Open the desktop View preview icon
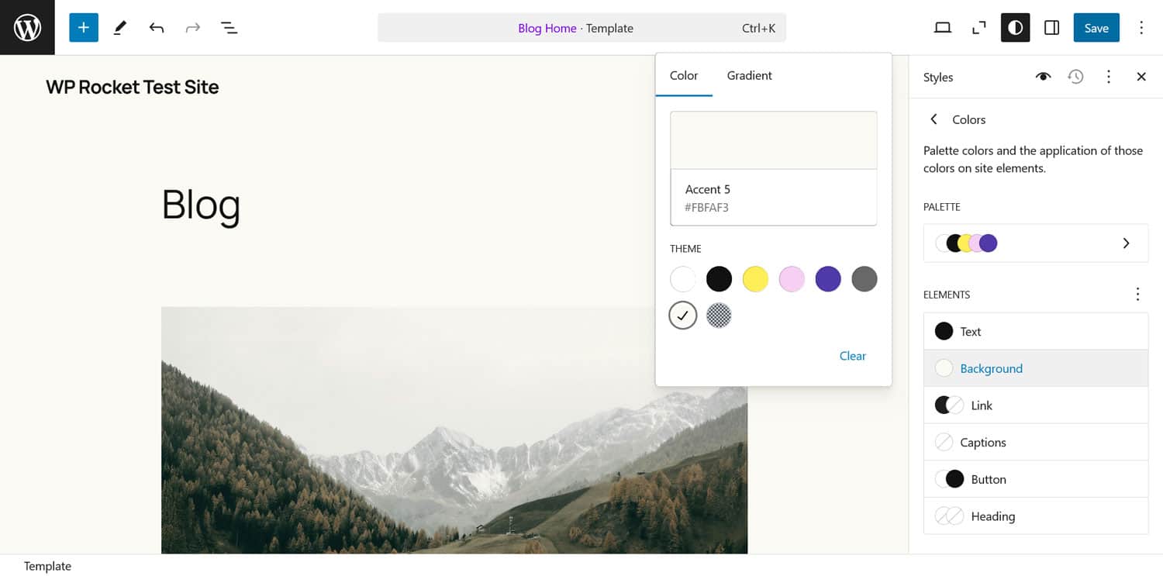 tap(943, 28)
